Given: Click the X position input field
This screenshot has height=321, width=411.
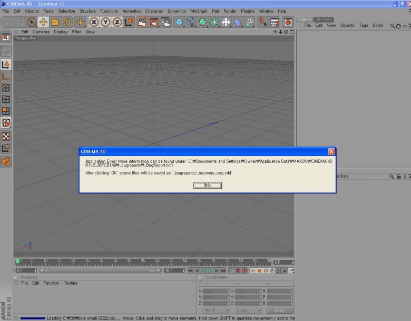Looking at the screenshot, I should [x=216, y=291].
